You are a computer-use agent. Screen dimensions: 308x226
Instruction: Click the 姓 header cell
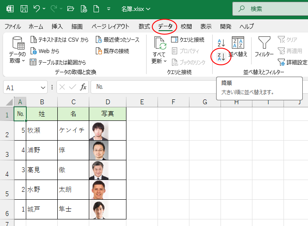tap(42, 114)
